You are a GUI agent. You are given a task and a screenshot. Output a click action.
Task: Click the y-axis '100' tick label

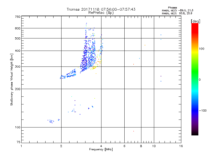pos(18,127)
